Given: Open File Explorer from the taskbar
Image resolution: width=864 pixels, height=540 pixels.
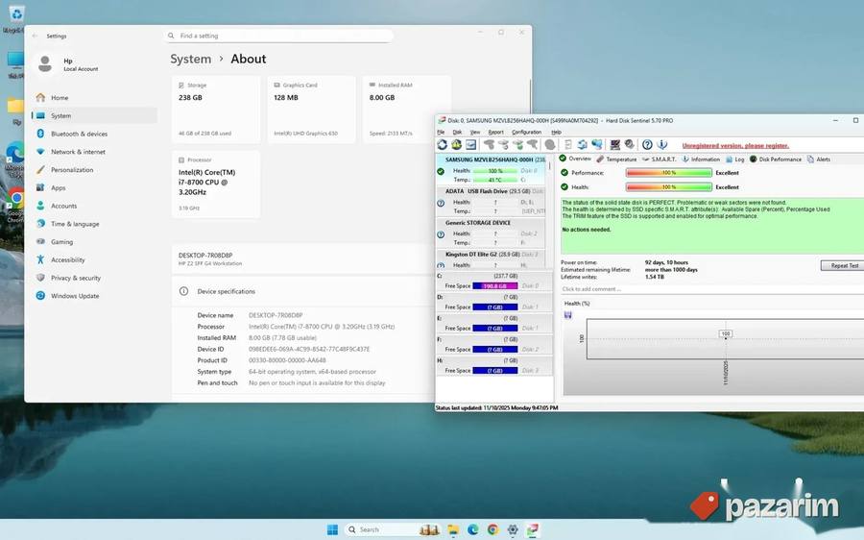Looking at the screenshot, I should coord(453,529).
